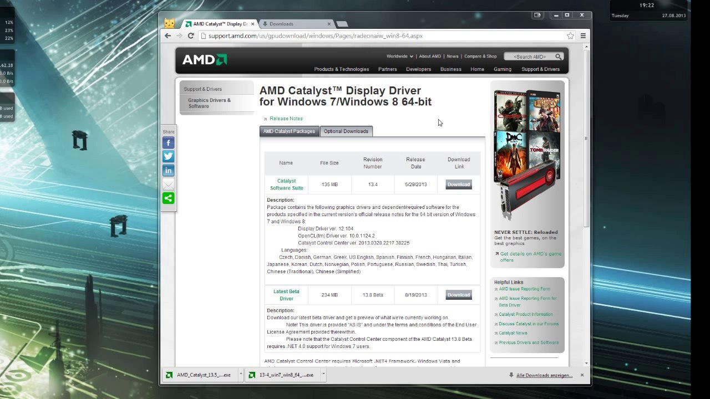
Task: Open the Gaming menu
Action: click(503, 69)
